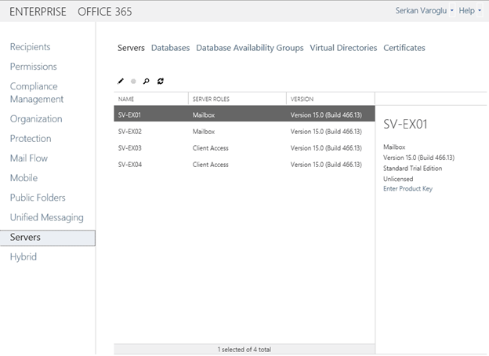
Task: Click the SV-EX01 details pane heading
Action: click(x=405, y=124)
